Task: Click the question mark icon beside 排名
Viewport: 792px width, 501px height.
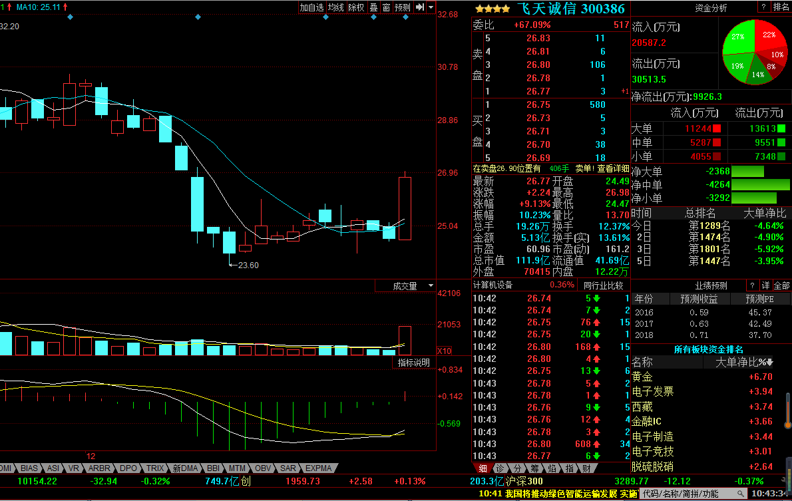Action: coord(763,7)
